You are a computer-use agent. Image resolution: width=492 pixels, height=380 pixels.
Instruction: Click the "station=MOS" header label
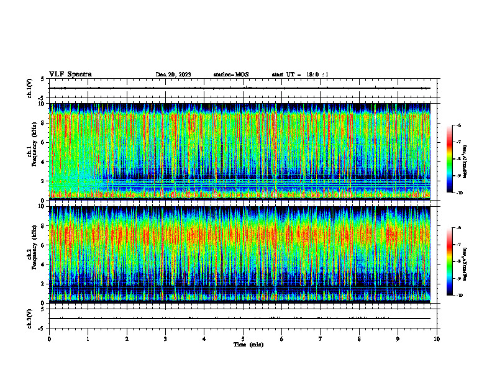(x=231, y=75)
